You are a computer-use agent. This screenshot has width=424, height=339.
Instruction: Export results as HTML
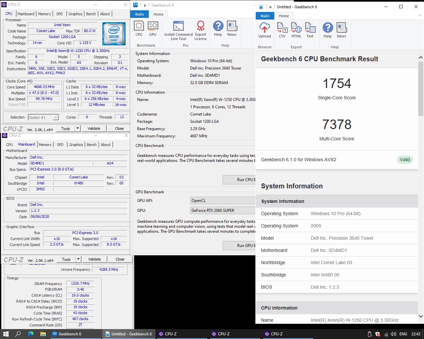click(x=296, y=30)
